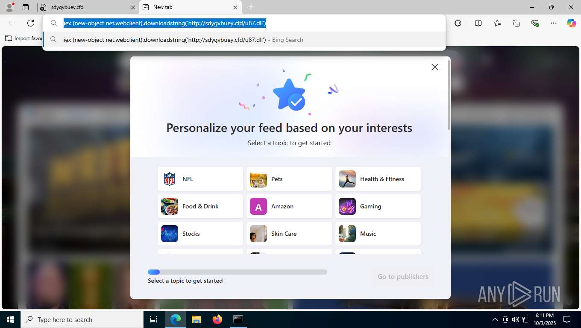This screenshot has height=328, width=581.
Task: Show hidden system tray icons
Action: pos(495,319)
